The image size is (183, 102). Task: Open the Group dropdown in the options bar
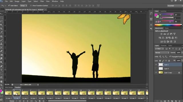(x=23, y=6)
